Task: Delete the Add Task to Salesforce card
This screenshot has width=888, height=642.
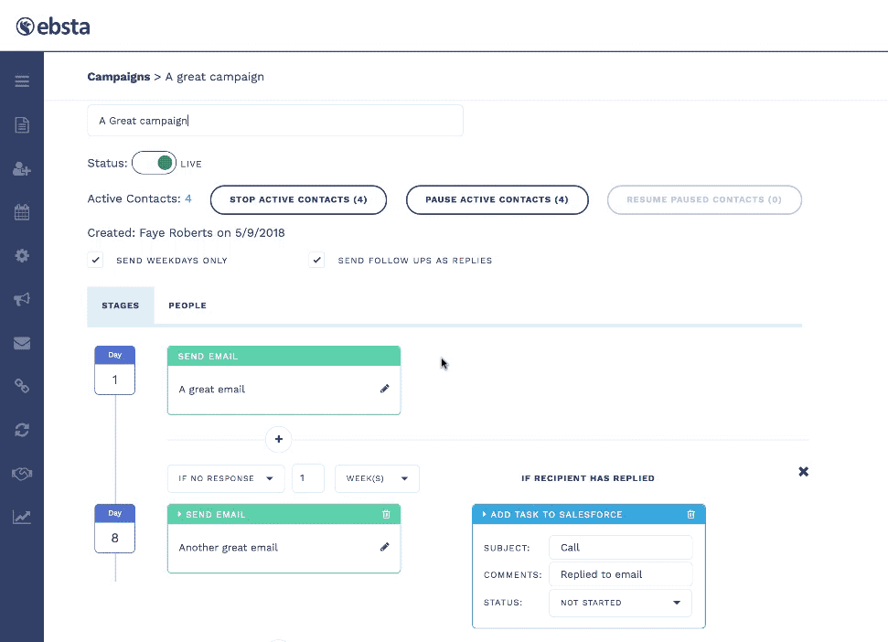Action: pyautogui.click(x=690, y=515)
